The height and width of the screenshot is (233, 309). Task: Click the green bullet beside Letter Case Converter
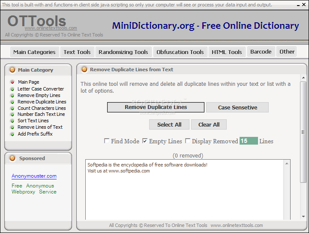coord(12,89)
